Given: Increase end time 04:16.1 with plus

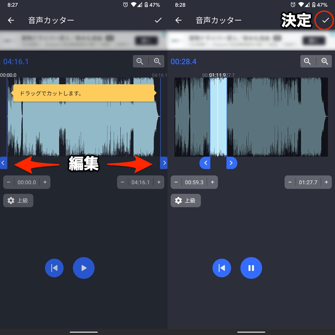Looking at the screenshot, I should point(159,183).
